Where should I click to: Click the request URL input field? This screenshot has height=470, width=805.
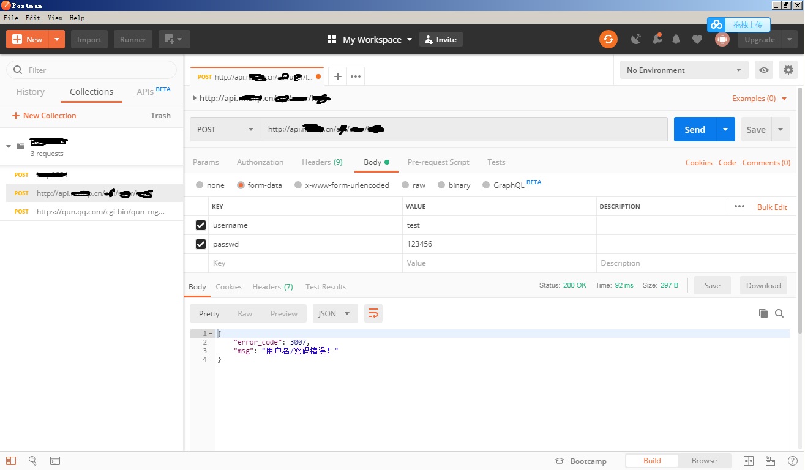click(464, 129)
